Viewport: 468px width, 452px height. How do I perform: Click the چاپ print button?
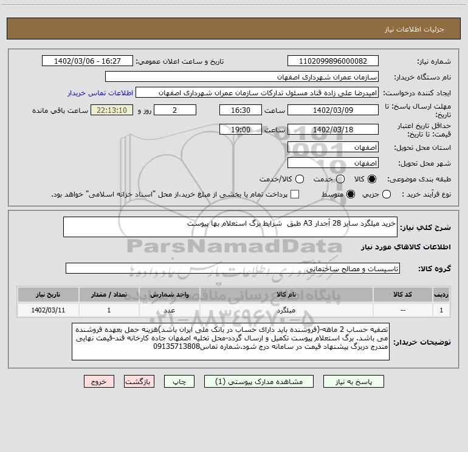[179, 382]
